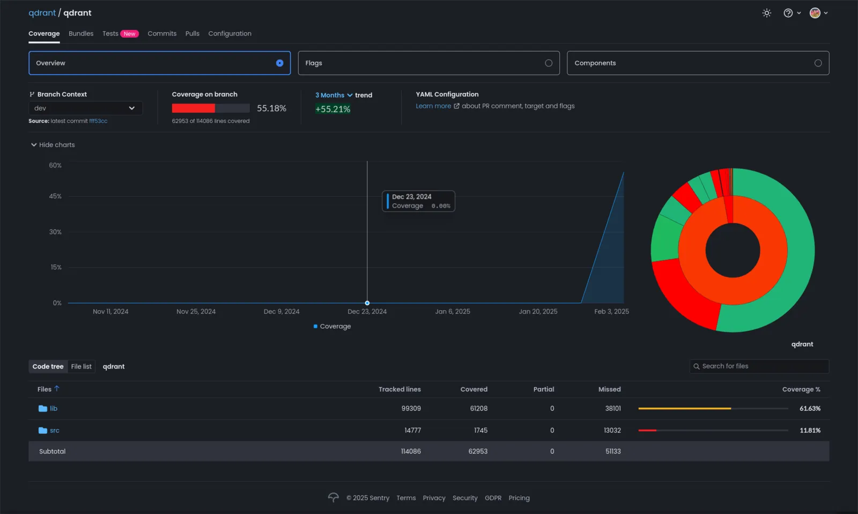The image size is (858, 514).
Task: Click the lib folder icon
Action: pos(43,408)
